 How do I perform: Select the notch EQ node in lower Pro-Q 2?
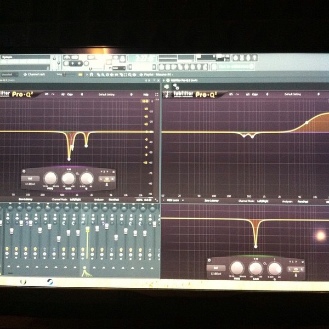[256, 247]
